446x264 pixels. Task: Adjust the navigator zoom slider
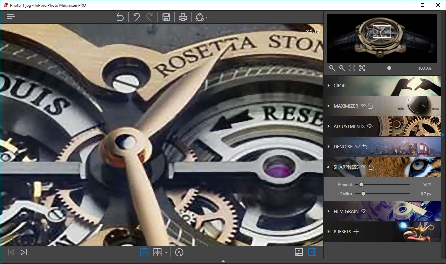(x=389, y=68)
